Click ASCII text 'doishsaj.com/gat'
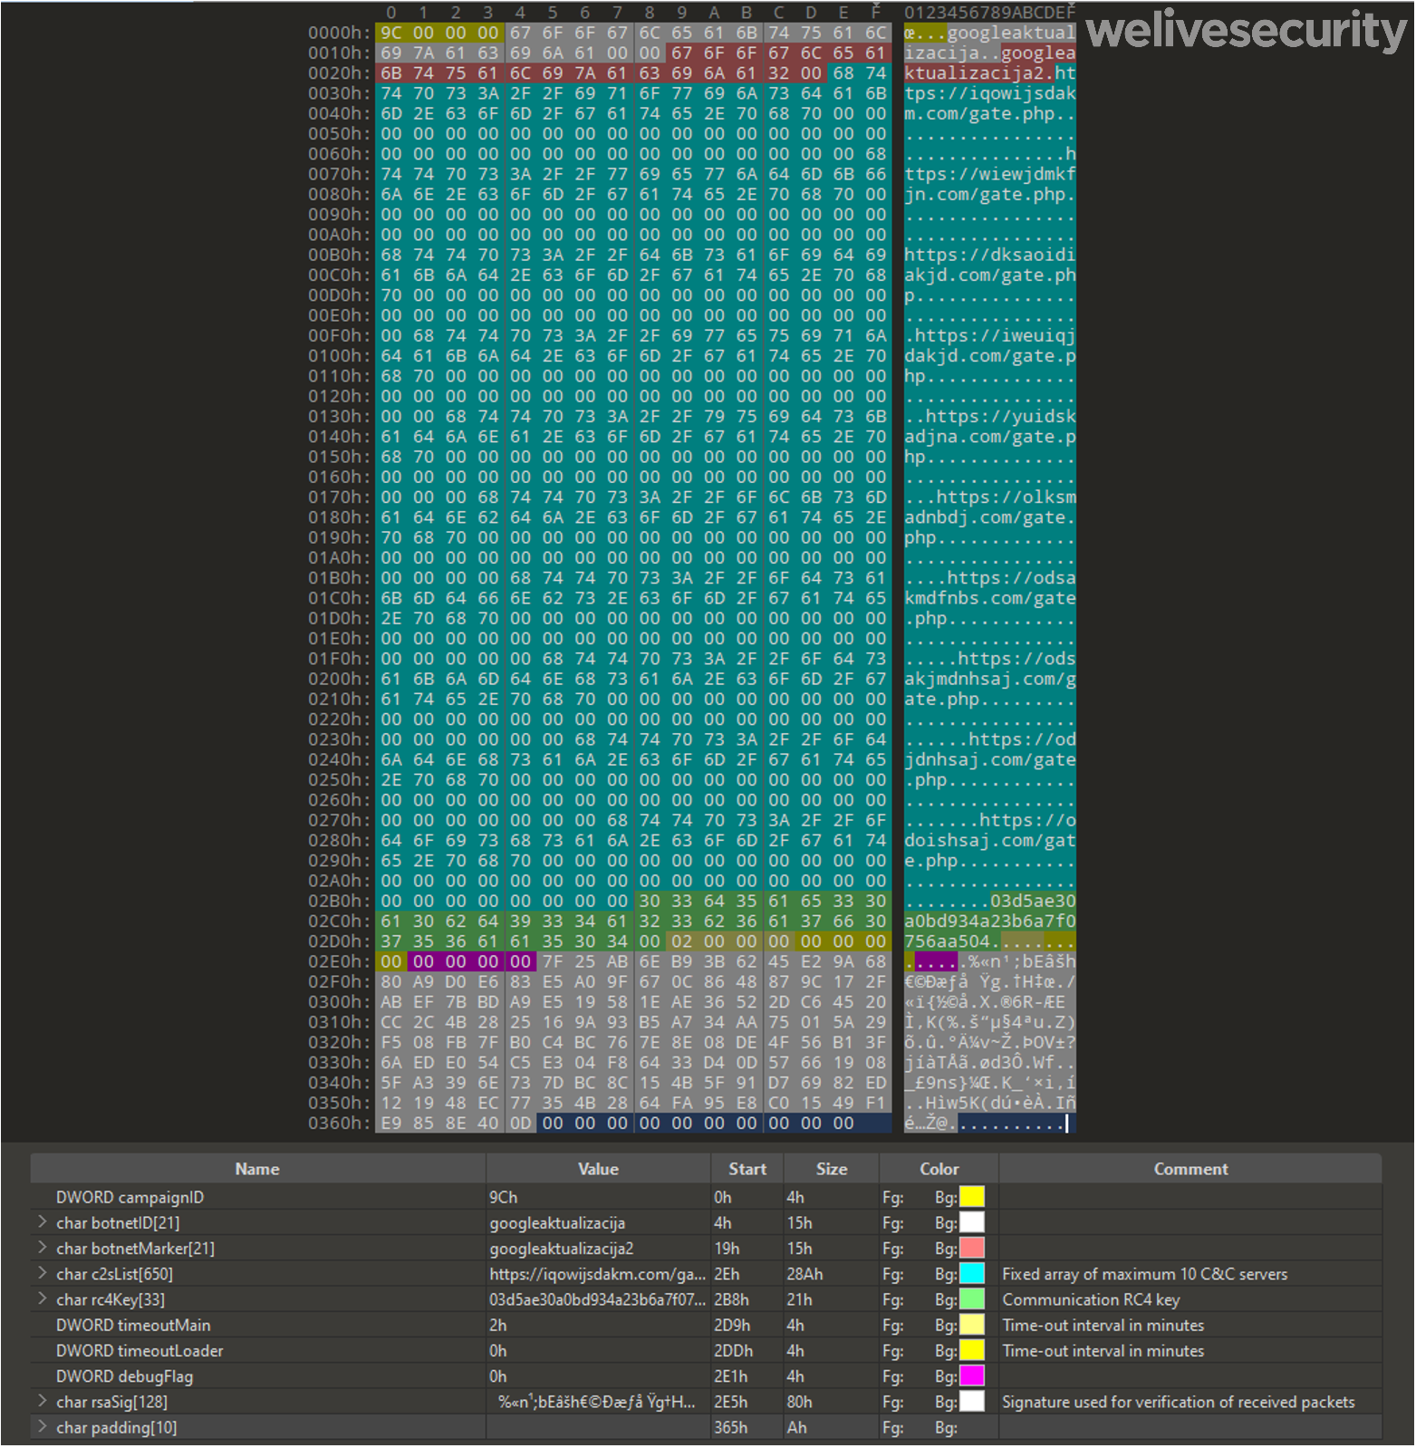This screenshot has height=1448, width=1416. tap(989, 840)
